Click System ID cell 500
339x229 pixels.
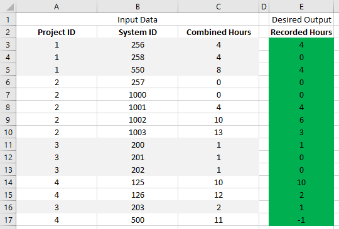[137, 220]
